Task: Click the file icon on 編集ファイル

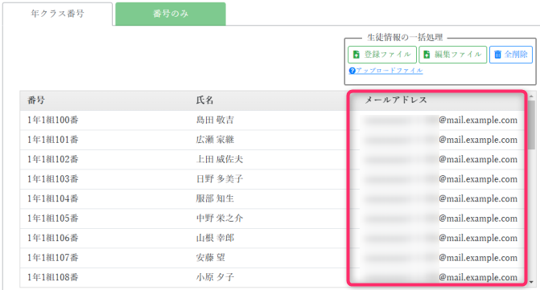Action: [x=427, y=55]
